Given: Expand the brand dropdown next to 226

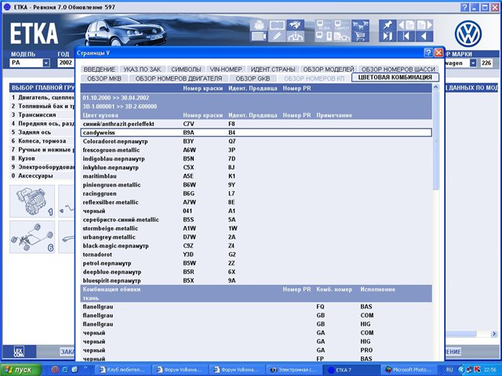Looking at the screenshot, I should (x=473, y=63).
